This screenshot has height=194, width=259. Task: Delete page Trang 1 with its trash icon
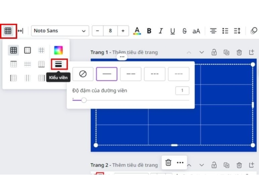pos(239,52)
